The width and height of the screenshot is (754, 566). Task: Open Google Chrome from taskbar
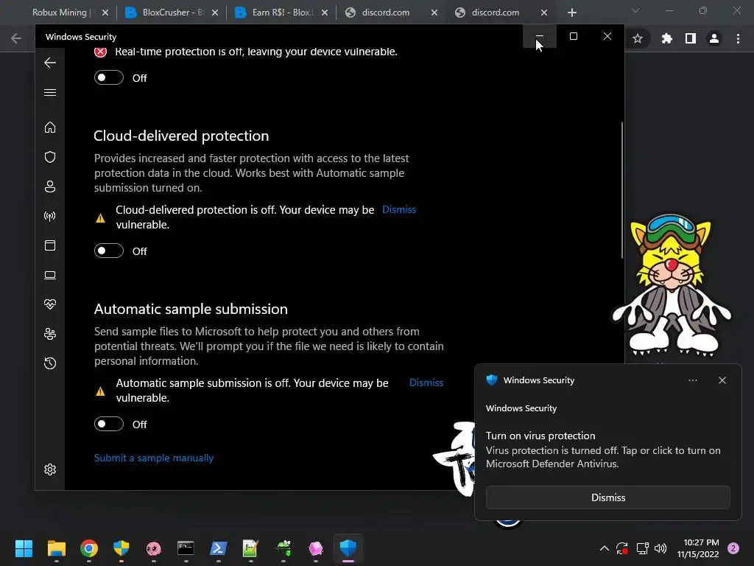tap(89, 548)
